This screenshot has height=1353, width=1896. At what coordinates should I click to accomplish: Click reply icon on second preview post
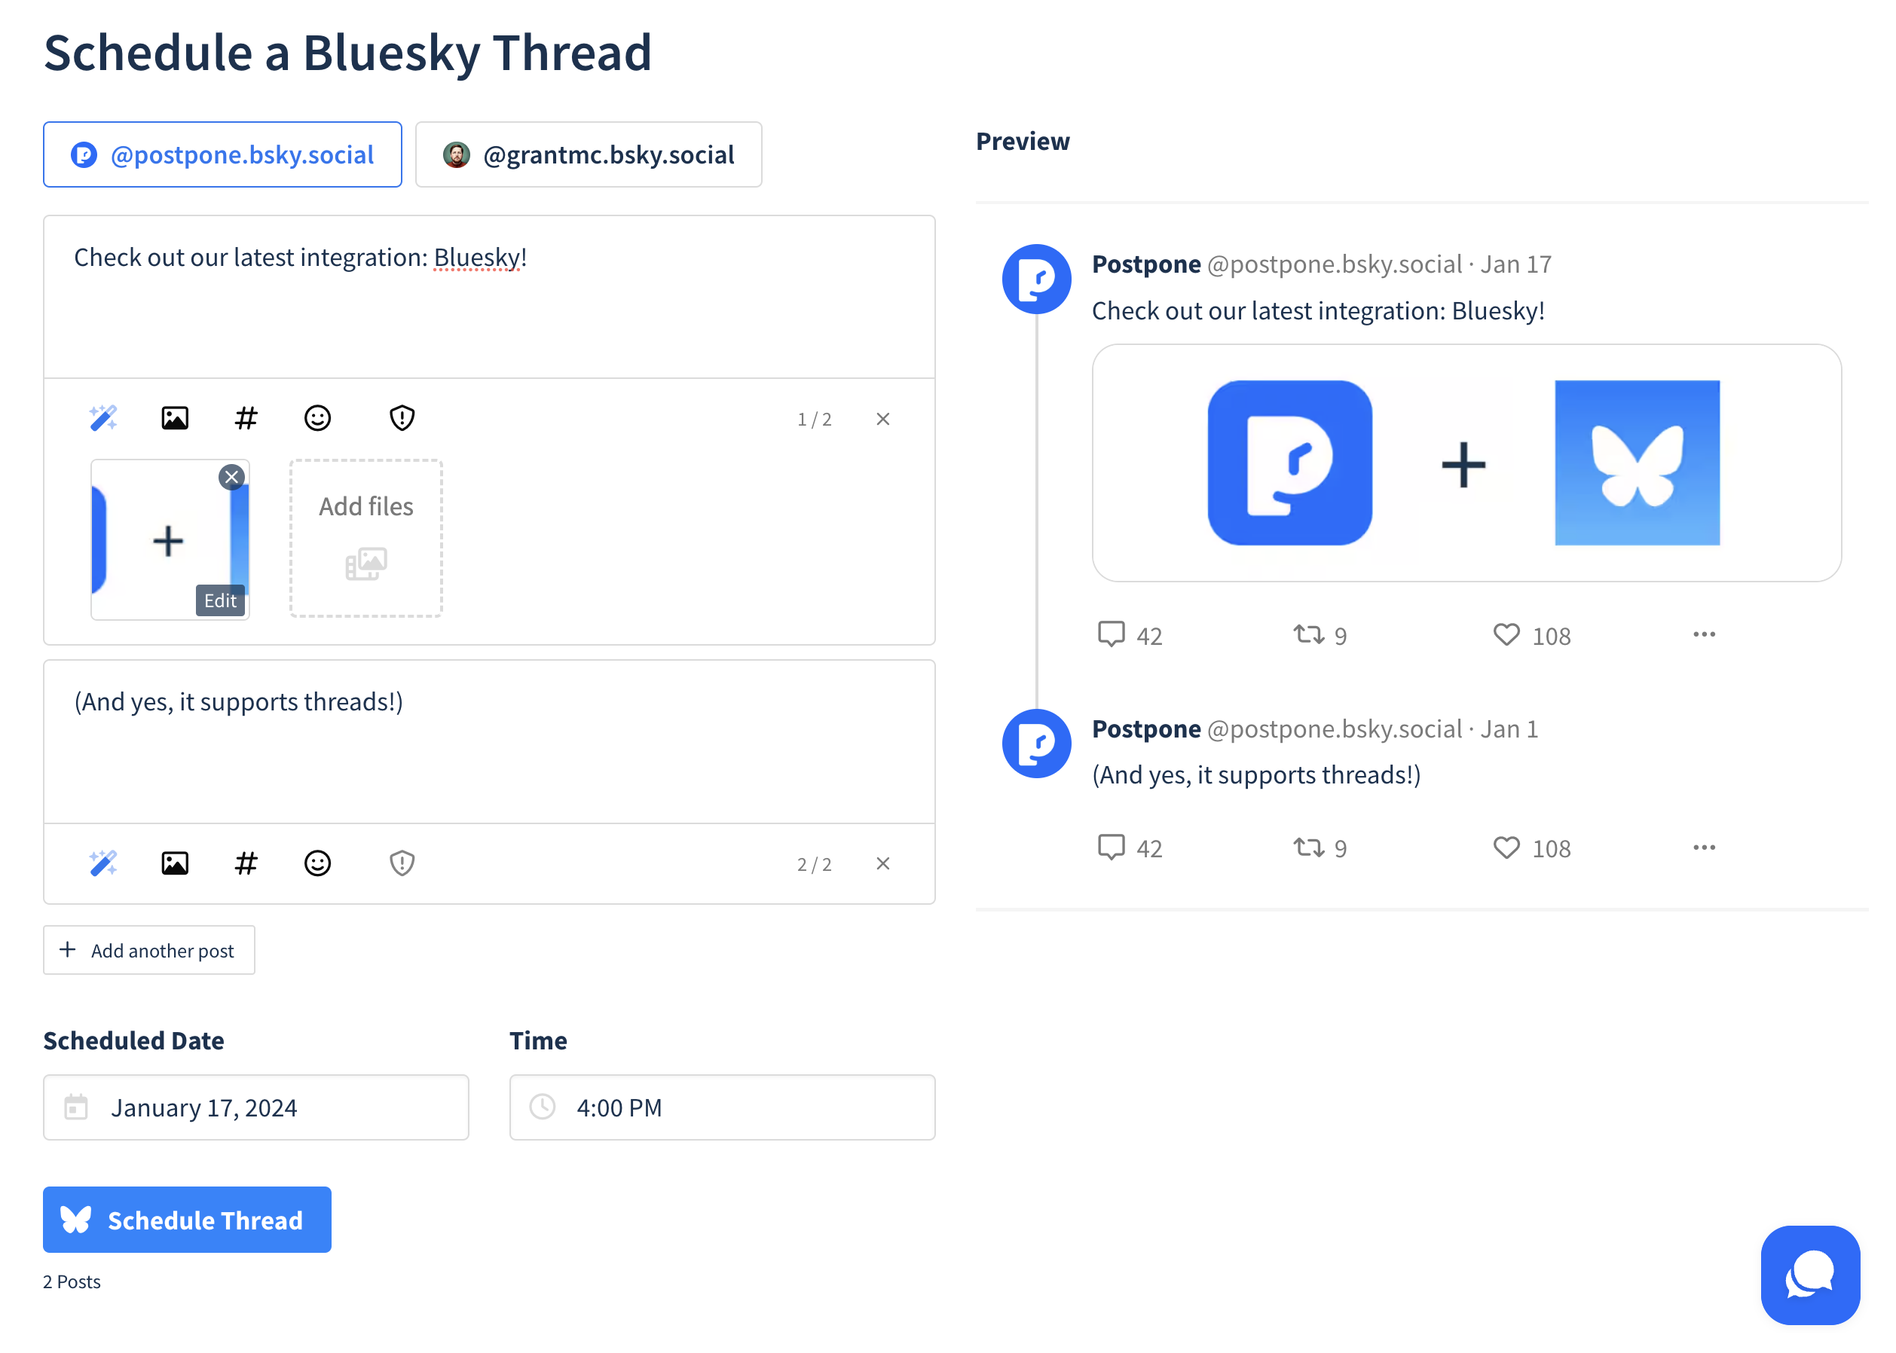pos(1111,848)
